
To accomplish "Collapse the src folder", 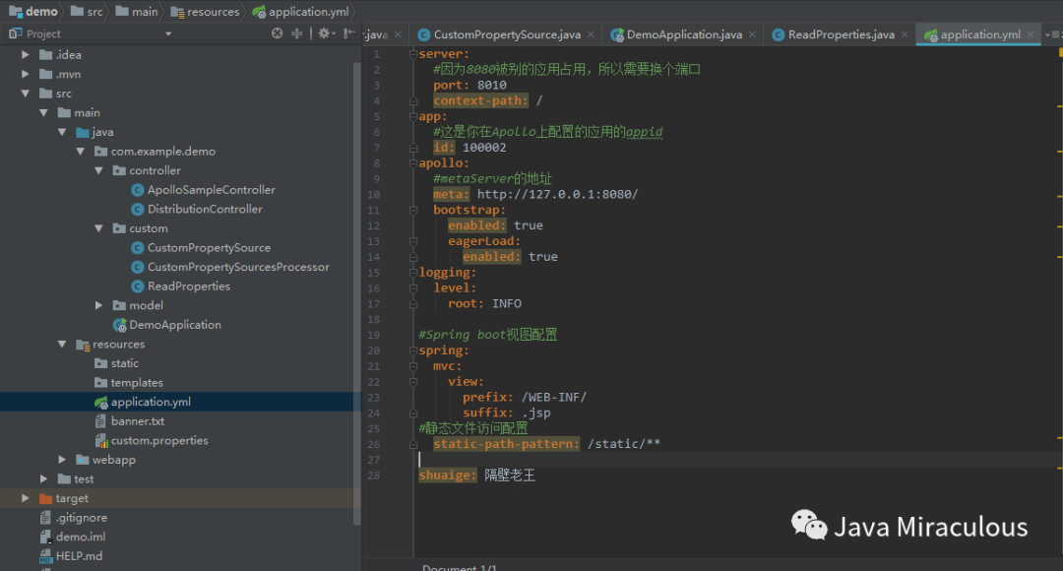I will [x=25, y=94].
